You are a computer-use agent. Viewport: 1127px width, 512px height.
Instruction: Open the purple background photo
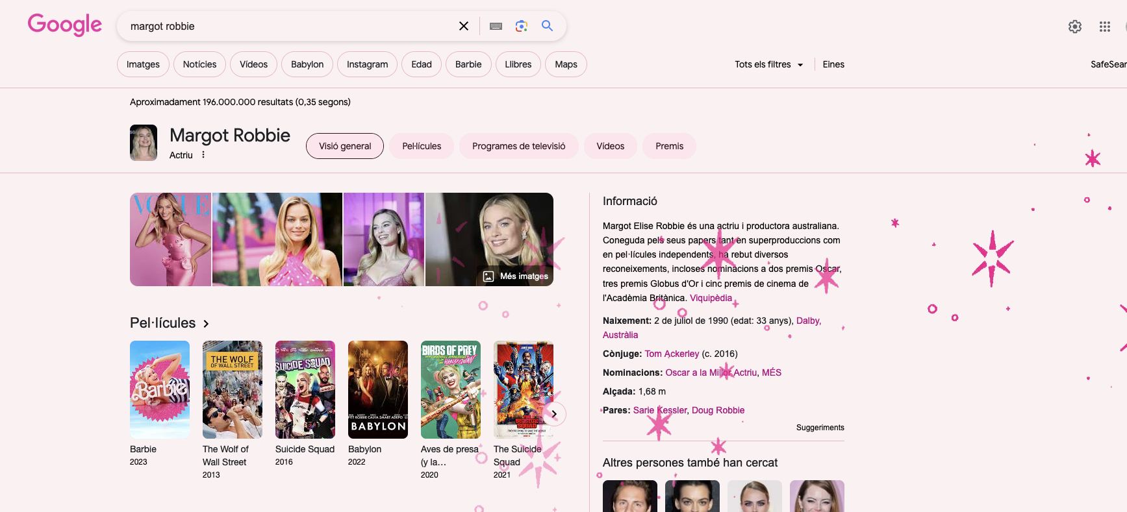384,239
